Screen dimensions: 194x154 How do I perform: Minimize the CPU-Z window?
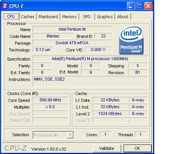[131, 6]
